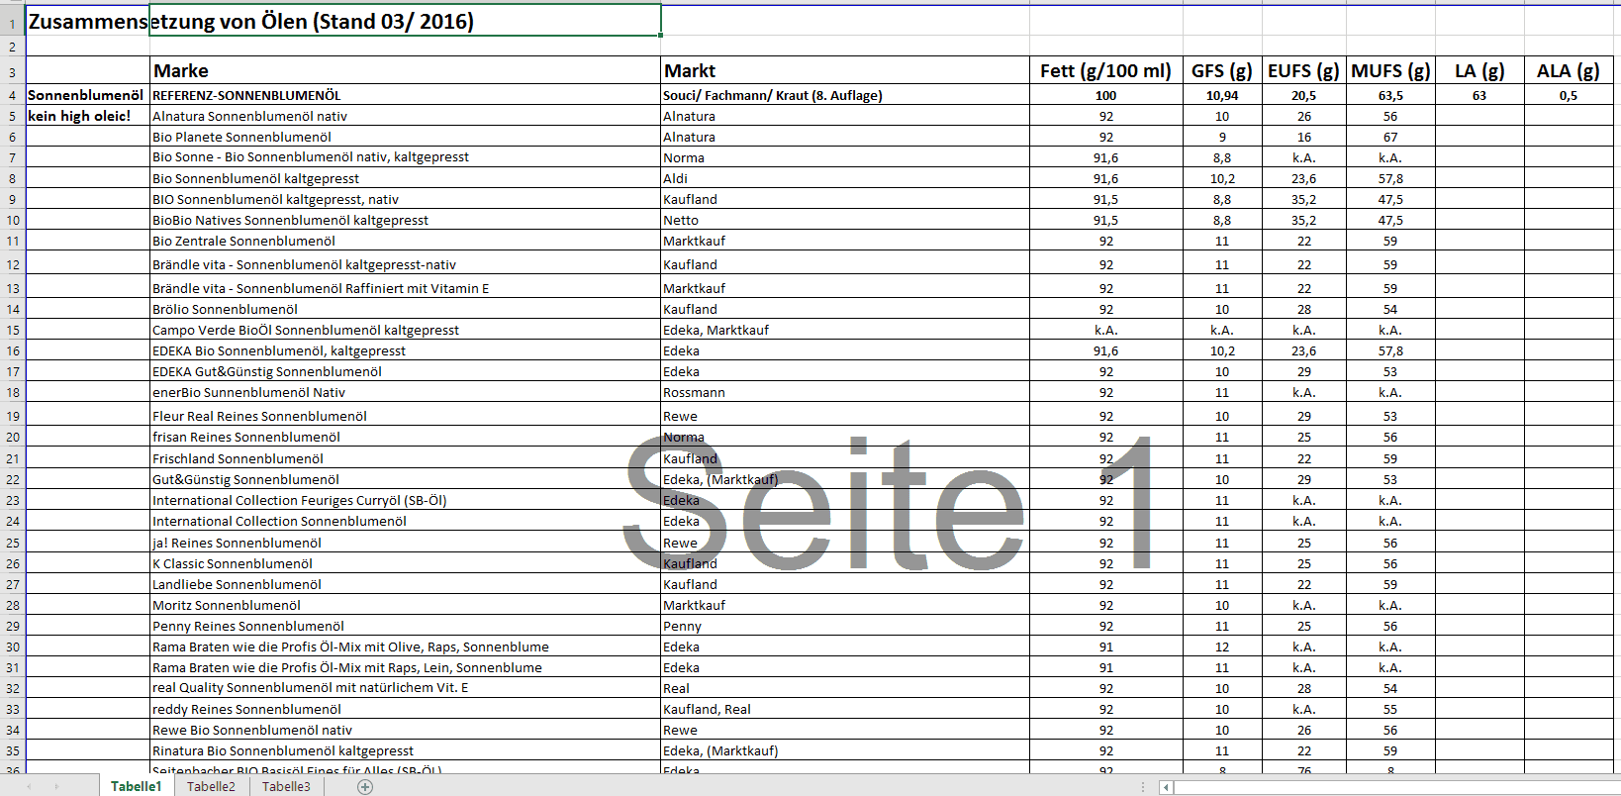
Task: Click the 'Rossmann' market cell
Action: (x=845, y=392)
